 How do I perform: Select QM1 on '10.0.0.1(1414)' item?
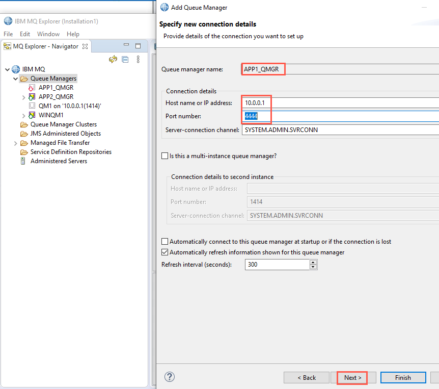pyautogui.click(x=70, y=106)
